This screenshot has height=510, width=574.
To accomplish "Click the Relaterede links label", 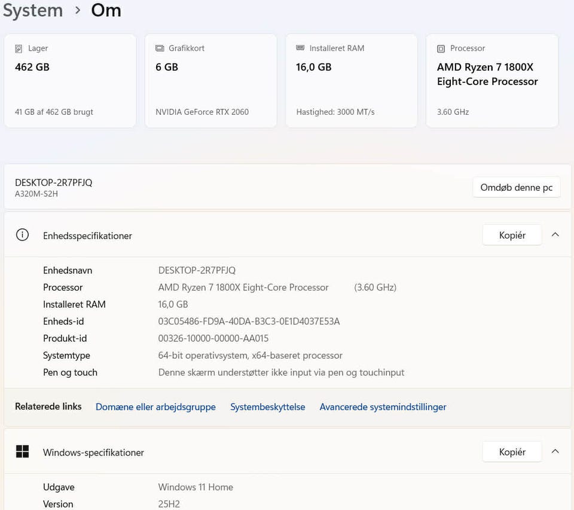I will point(48,407).
